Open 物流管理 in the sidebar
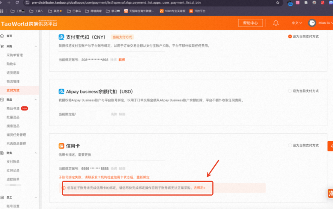 point(13,81)
